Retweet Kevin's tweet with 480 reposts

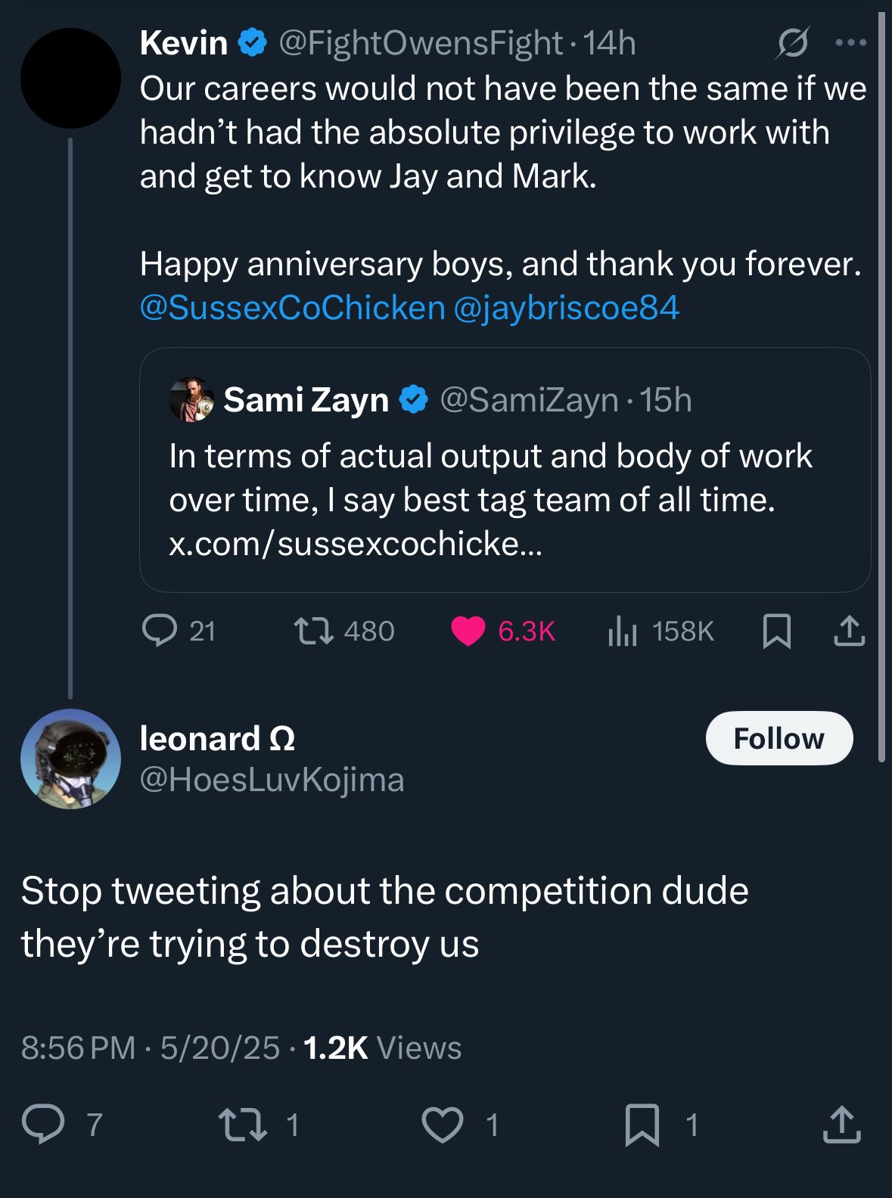pyautogui.click(x=313, y=630)
